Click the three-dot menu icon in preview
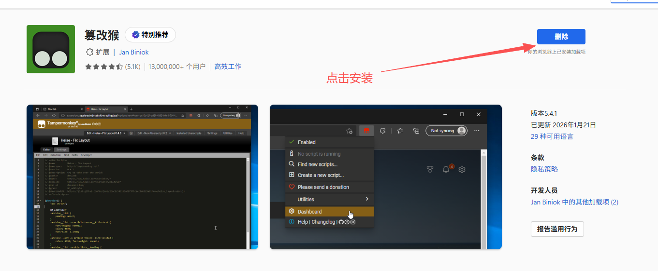This screenshot has width=658, height=271. pos(477,131)
